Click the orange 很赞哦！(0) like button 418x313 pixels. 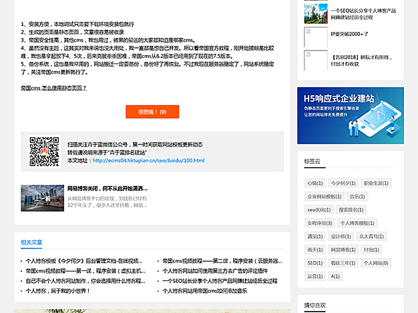(152, 112)
